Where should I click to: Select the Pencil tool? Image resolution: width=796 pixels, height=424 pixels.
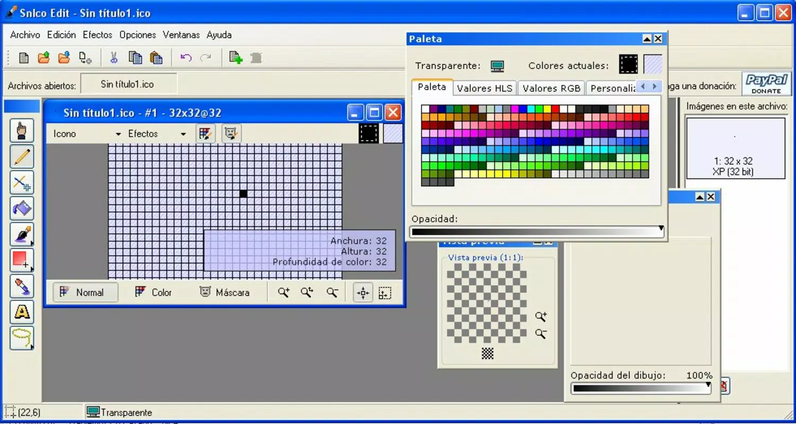point(22,157)
